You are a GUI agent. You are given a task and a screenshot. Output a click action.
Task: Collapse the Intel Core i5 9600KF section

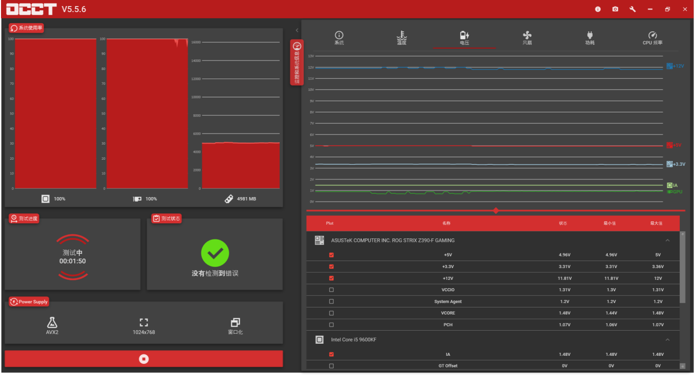[x=667, y=340]
